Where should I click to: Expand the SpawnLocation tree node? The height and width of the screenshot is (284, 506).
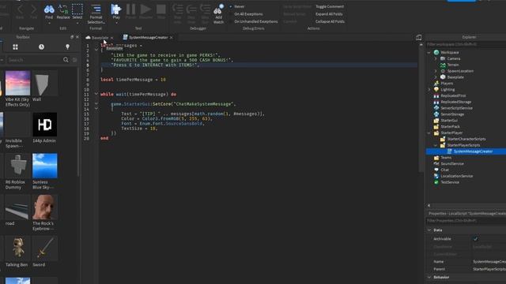point(436,71)
